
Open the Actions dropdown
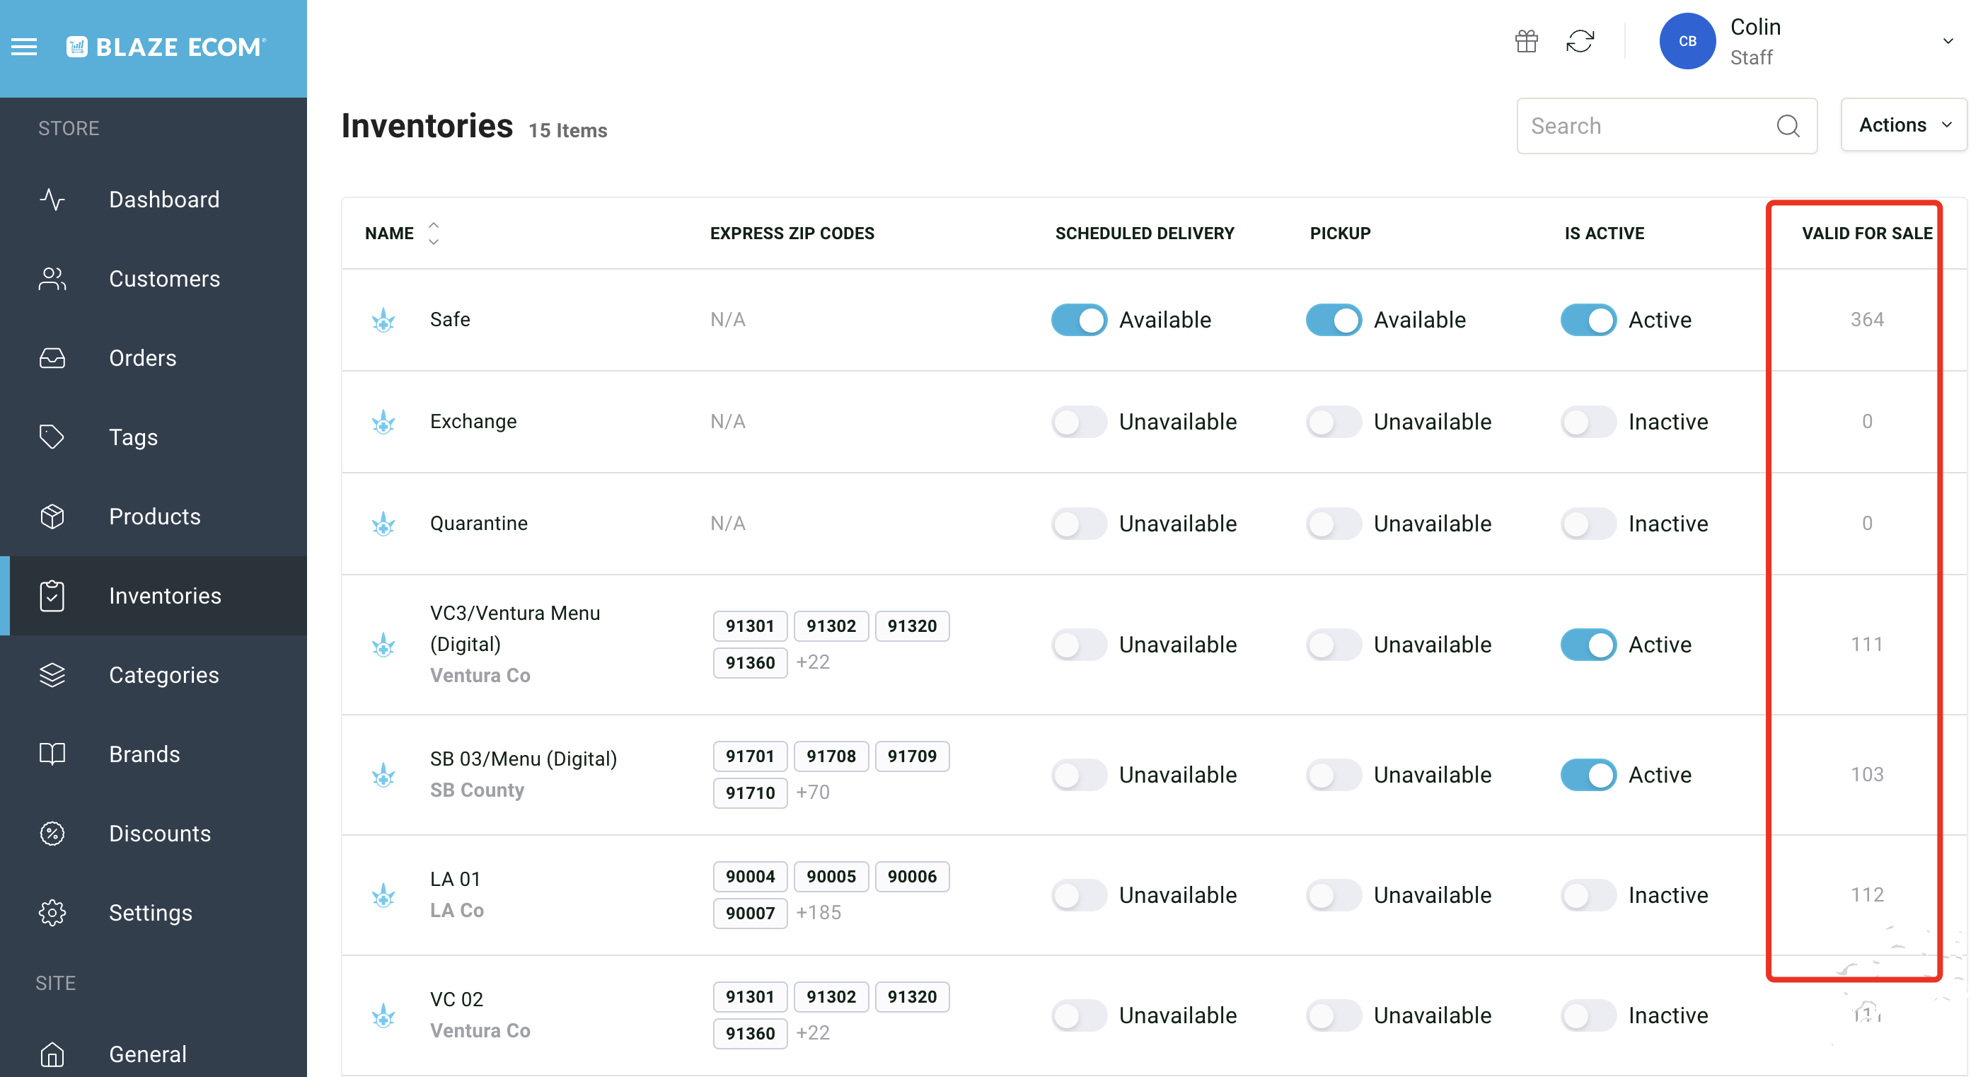(1903, 125)
